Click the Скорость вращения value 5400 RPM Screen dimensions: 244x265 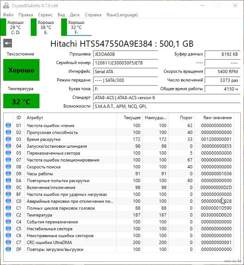point(222,71)
